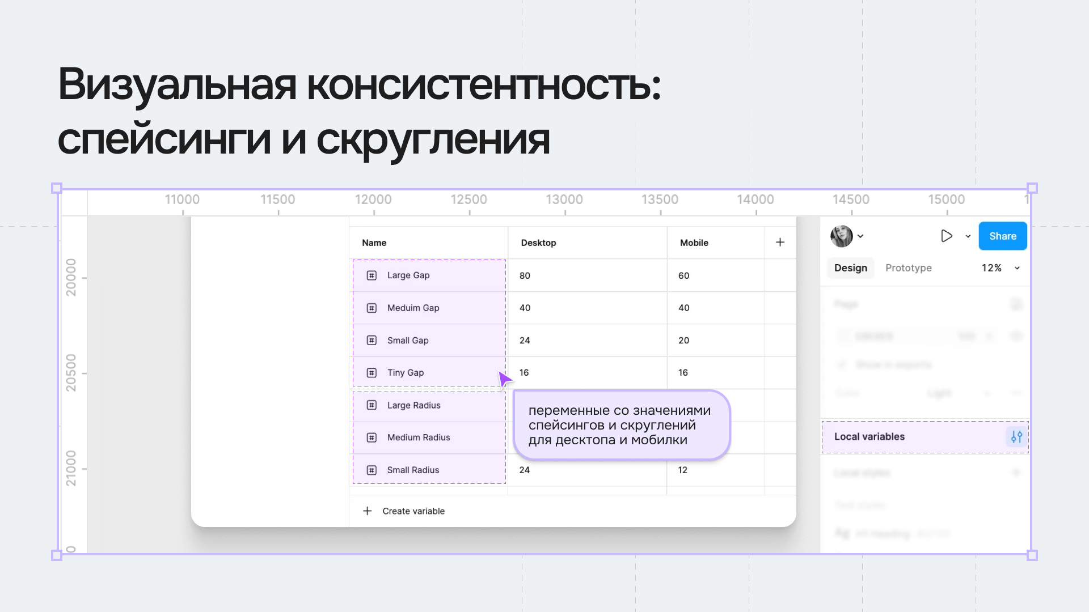Click the user avatar in the top bar

(841, 236)
